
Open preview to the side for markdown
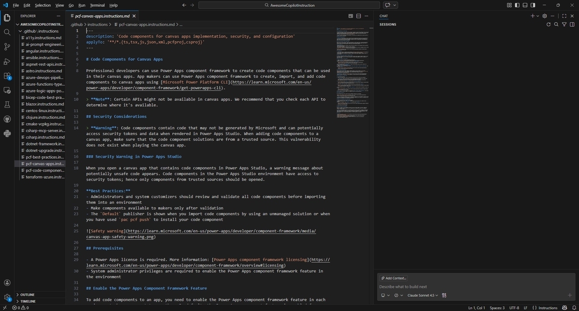pyautogui.click(x=351, y=16)
